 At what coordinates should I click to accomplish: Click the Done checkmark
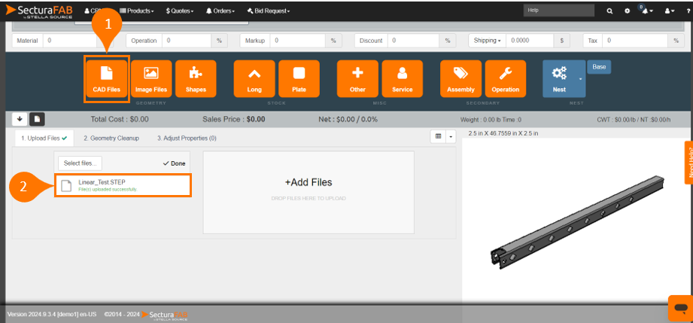pyautogui.click(x=174, y=163)
